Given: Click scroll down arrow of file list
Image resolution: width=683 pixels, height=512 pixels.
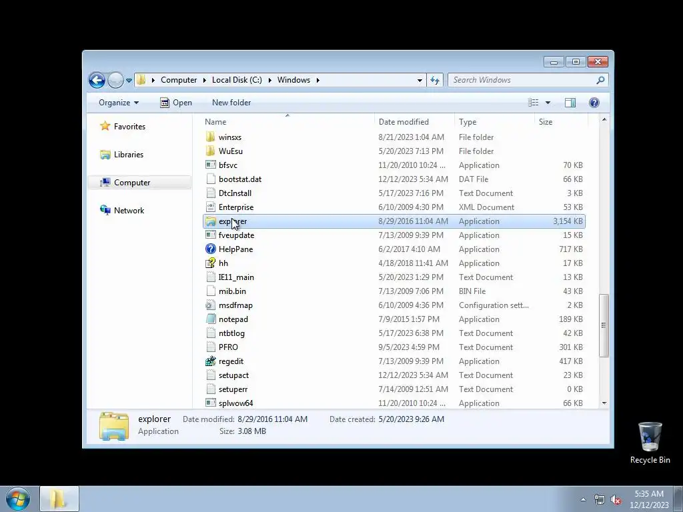Looking at the screenshot, I should click(604, 403).
